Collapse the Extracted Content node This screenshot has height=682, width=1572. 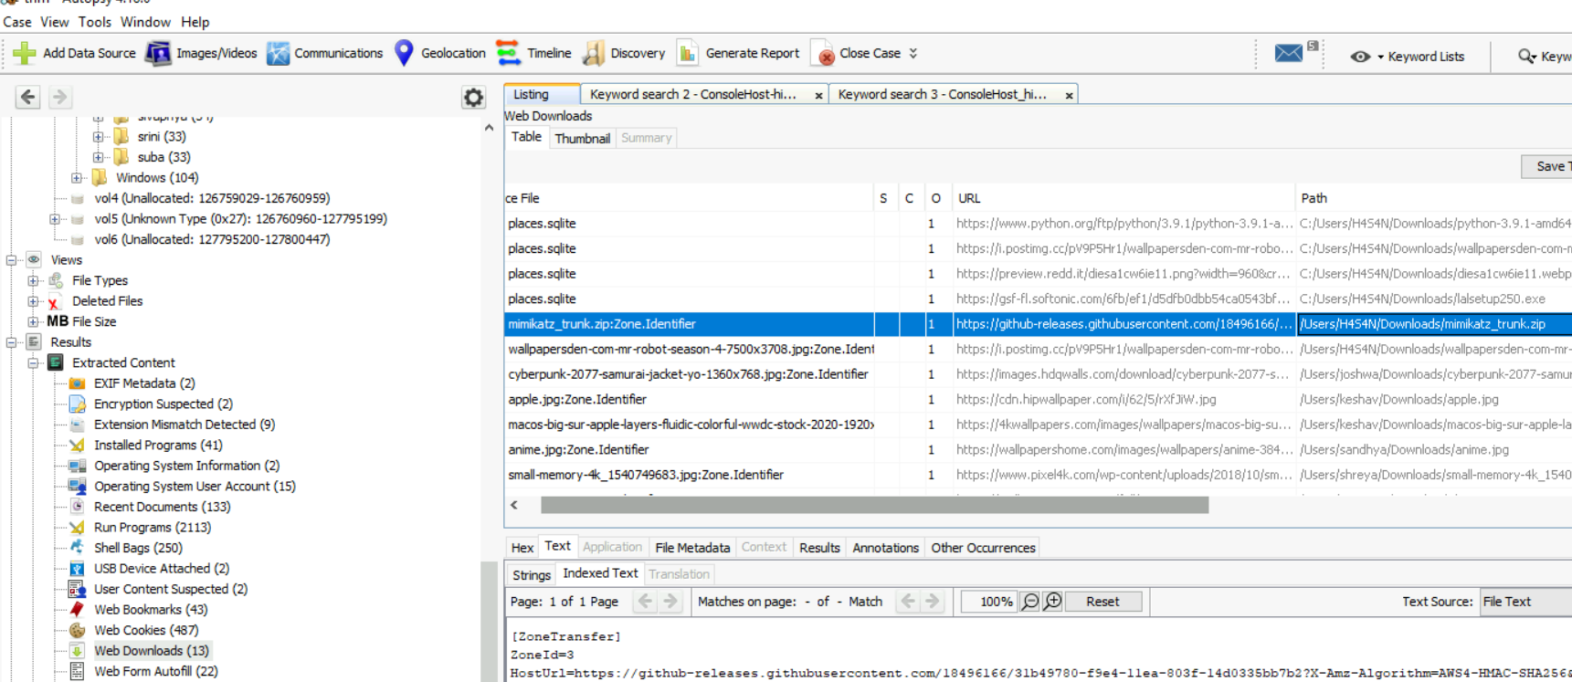tap(33, 362)
